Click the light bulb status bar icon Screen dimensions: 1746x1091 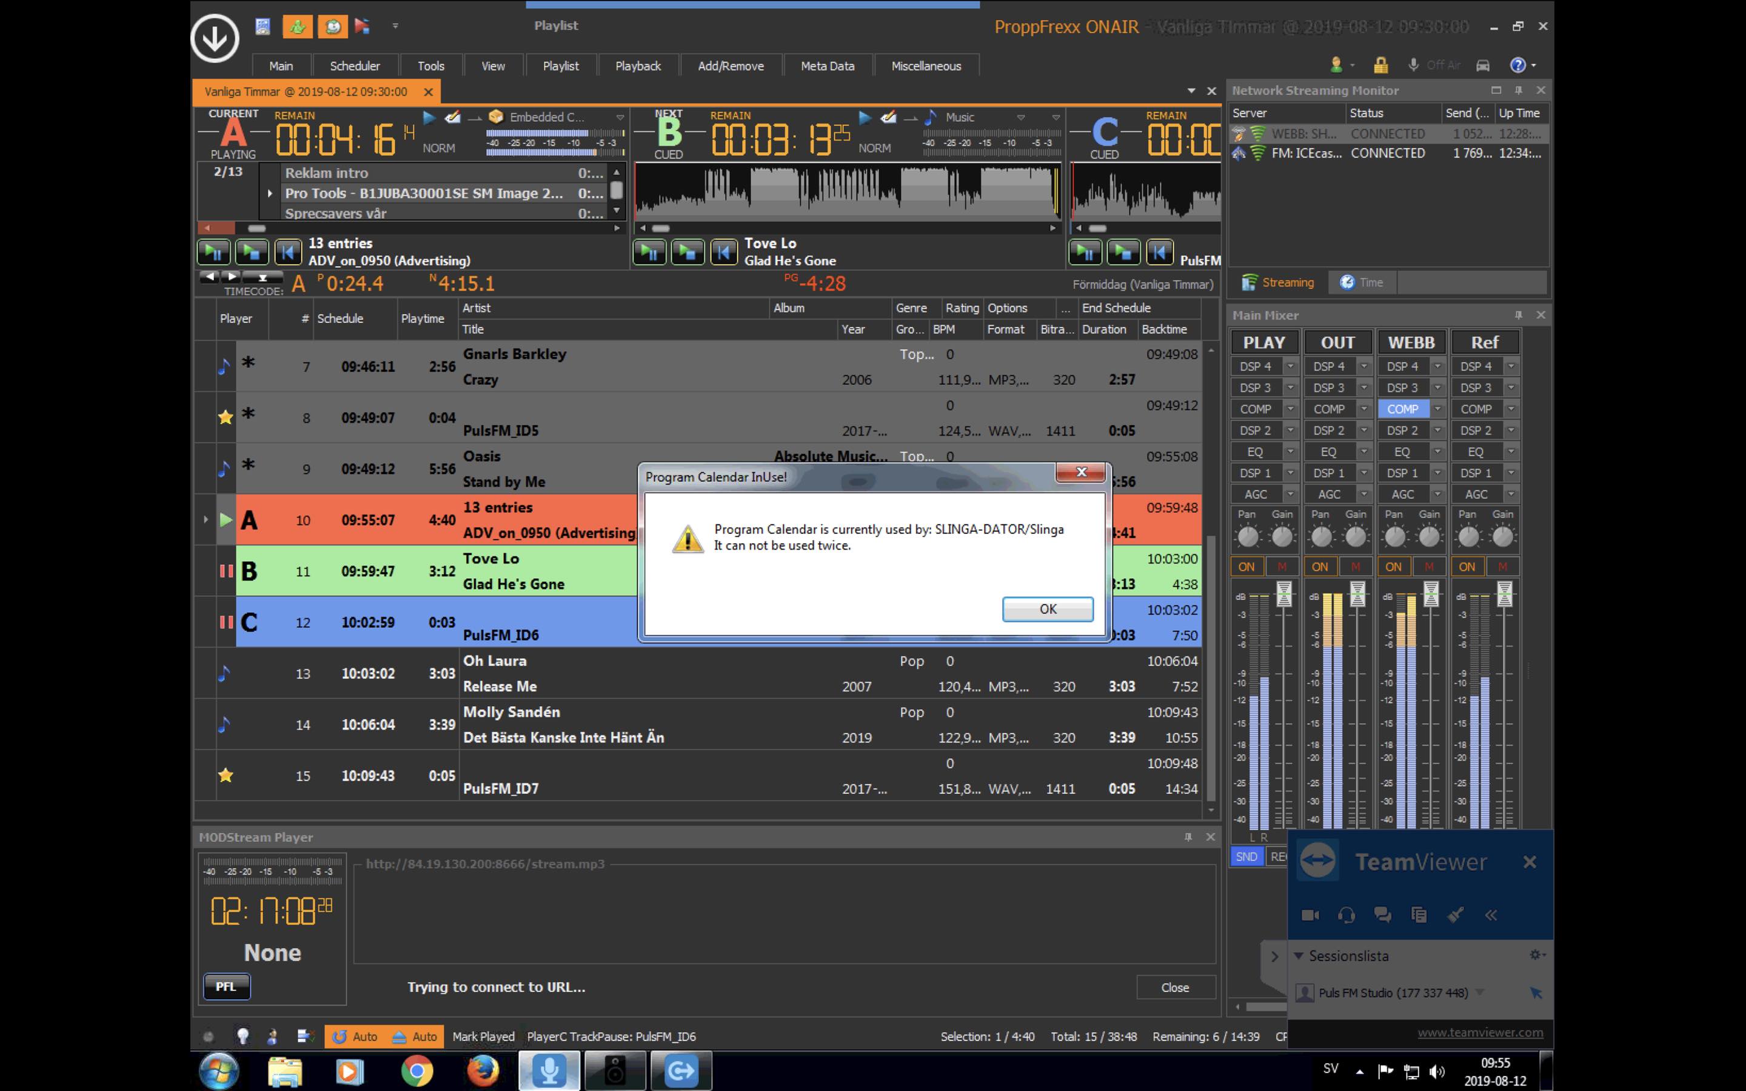[x=242, y=1036]
